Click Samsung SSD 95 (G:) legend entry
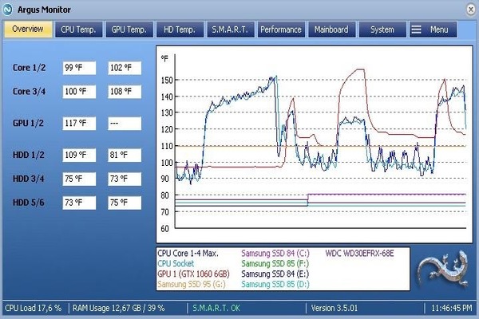The image size is (479, 319). [x=192, y=285]
